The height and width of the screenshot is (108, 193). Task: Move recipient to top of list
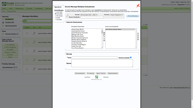(x=138, y=34)
